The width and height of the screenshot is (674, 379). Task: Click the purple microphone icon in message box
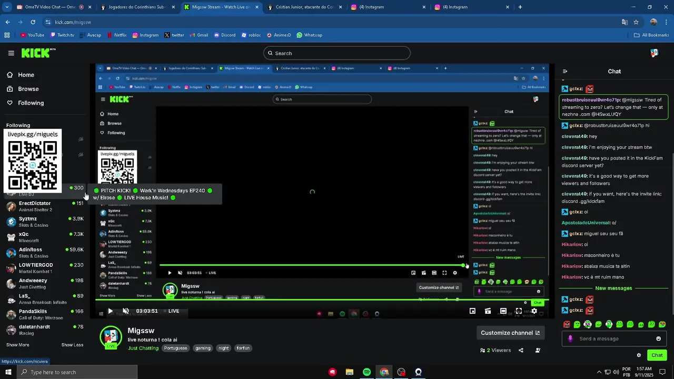[x=570, y=339]
